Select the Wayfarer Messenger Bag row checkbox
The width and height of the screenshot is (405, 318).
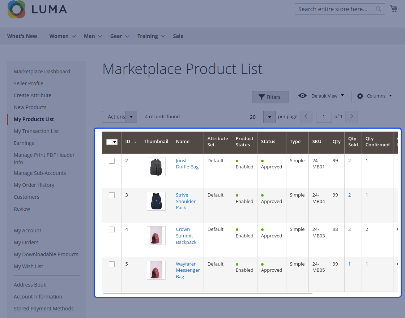[x=112, y=264]
